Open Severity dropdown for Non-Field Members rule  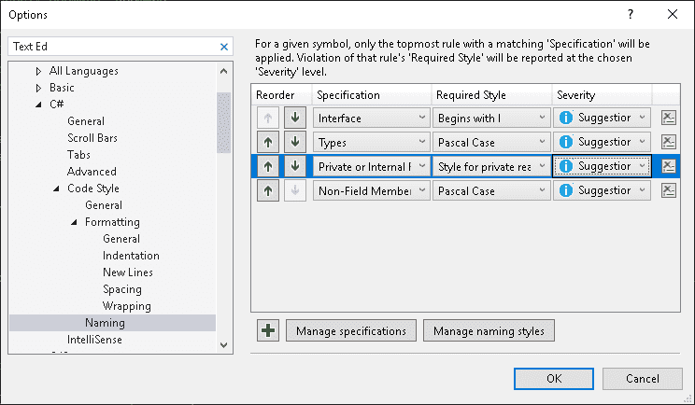point(602,190)
